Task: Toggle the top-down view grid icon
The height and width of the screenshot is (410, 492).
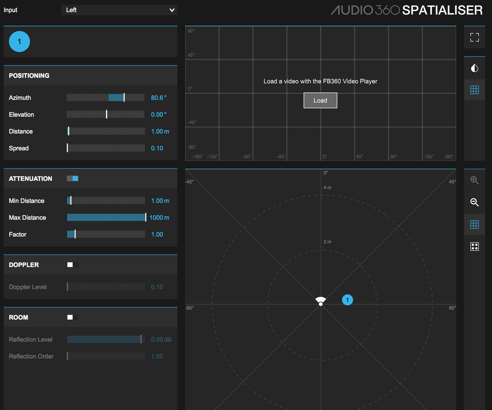Action: tap(474, 224)
